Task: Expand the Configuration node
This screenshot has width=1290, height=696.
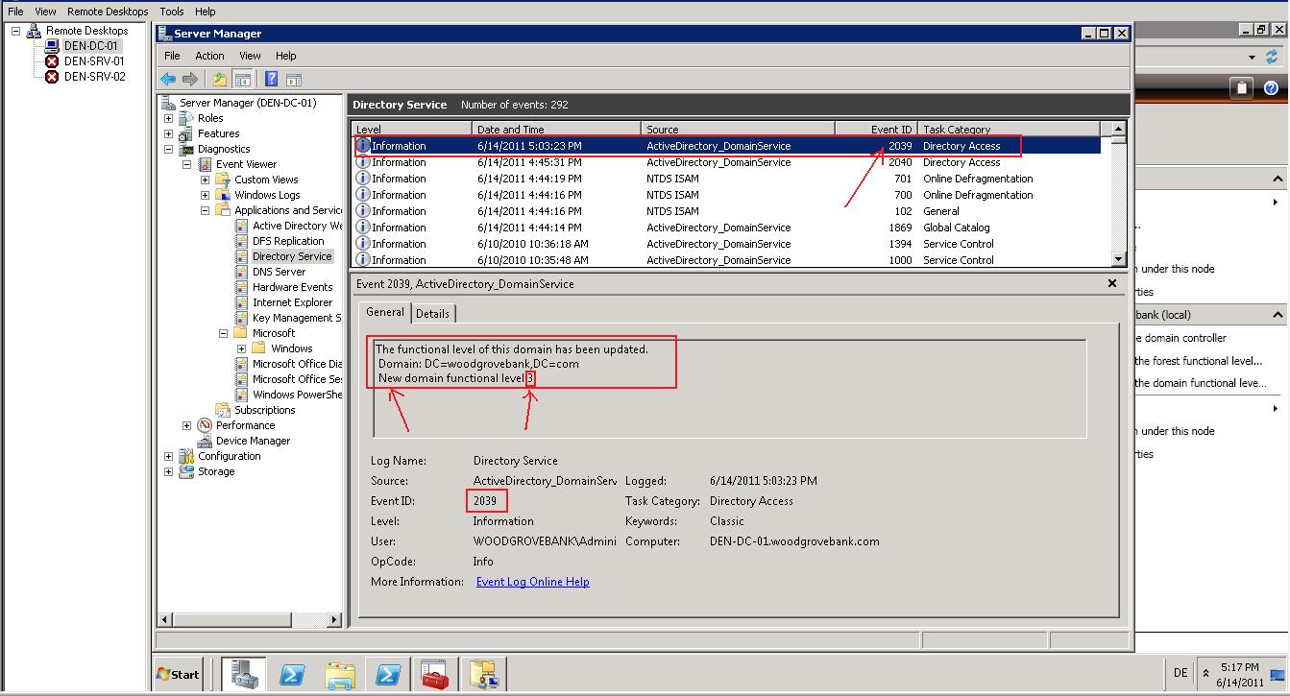Action: point(169,456)
